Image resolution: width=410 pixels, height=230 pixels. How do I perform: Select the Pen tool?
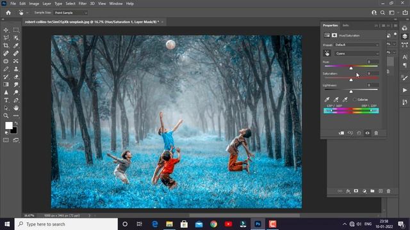16,100
